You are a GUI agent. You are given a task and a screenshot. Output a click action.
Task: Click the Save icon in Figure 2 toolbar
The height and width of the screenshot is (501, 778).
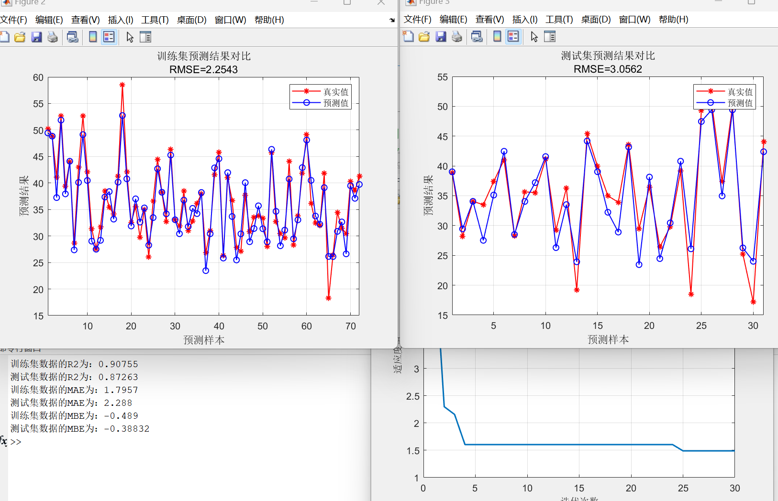pos(36,37)
